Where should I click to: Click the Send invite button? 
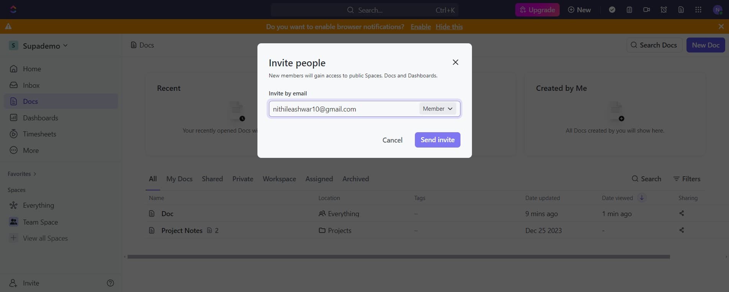(x=437, y=140)
